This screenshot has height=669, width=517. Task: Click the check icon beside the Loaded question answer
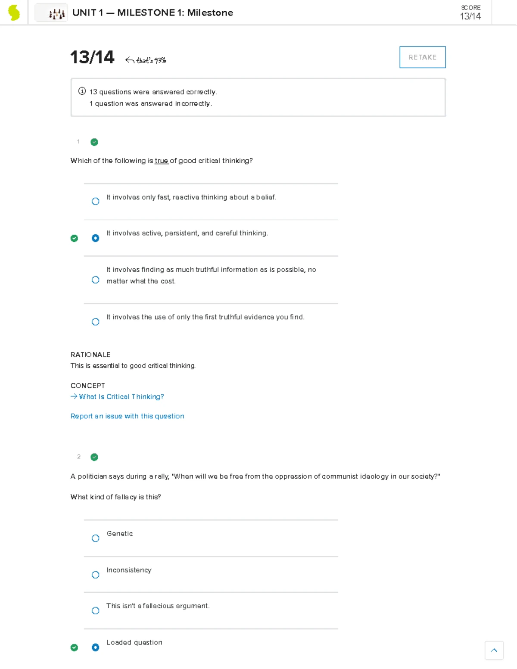pos(74,647)
